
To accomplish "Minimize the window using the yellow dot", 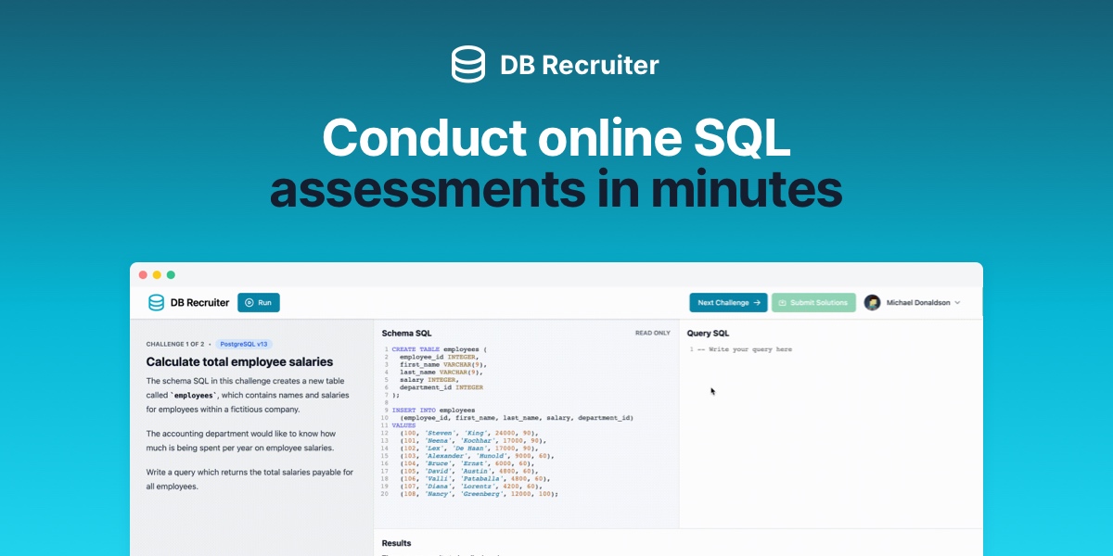I will coord(157,275).
